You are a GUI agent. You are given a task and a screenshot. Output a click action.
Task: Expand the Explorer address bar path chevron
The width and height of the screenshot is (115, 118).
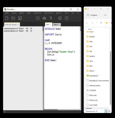pos(109,23)
